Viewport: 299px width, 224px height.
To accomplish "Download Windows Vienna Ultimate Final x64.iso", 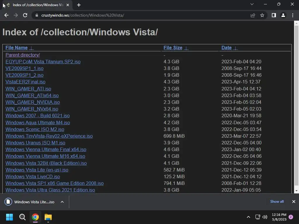I will (46, 149).
